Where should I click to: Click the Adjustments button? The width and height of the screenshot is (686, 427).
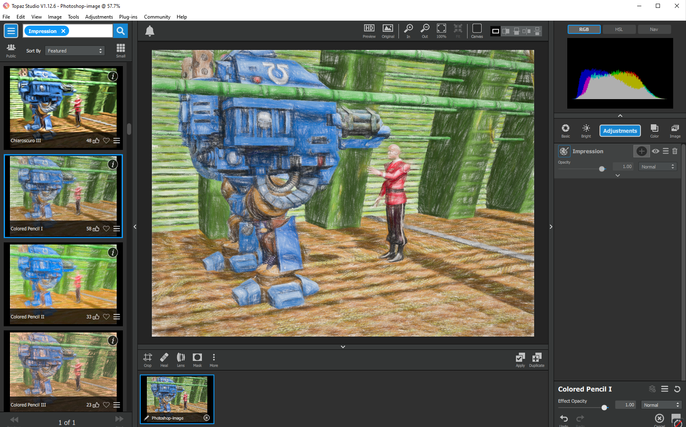pos(620,131)
